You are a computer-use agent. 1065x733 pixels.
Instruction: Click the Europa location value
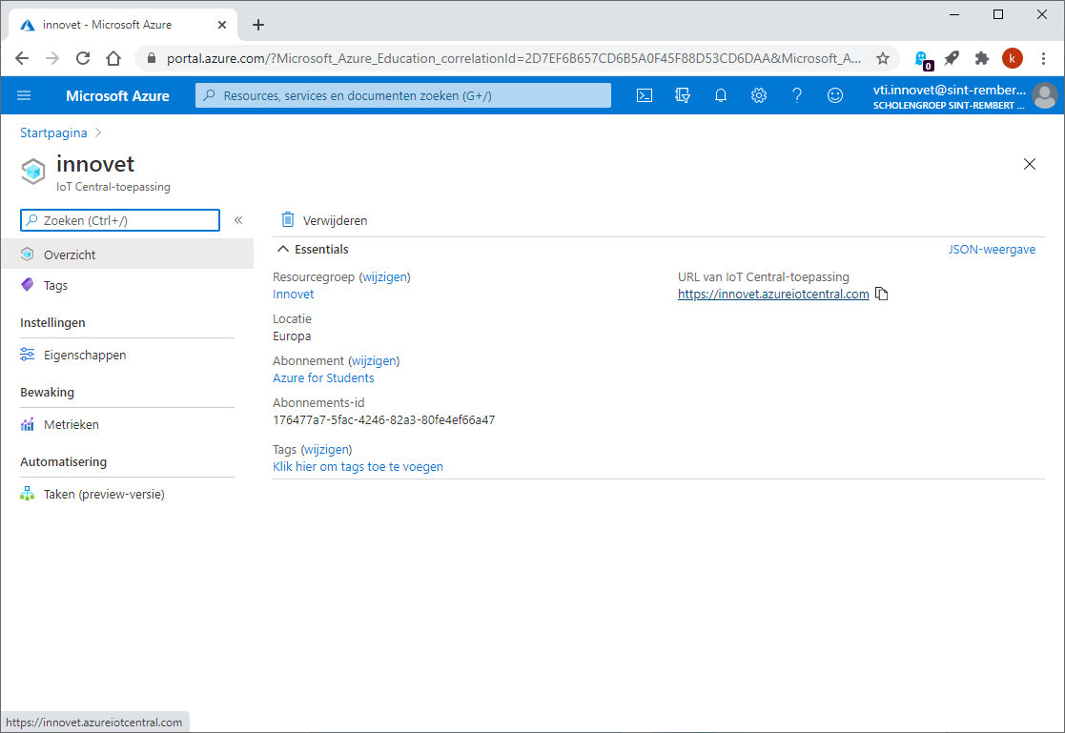292,336
